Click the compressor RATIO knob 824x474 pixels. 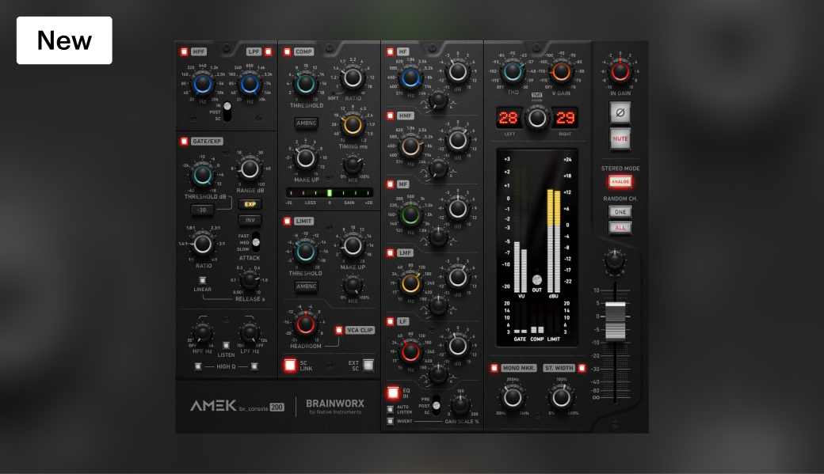(353, 78)
